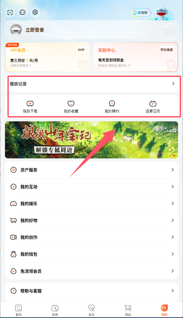Click the SVIP badge on VIP card
This screenshot has width=183, height=318.
[81, 50]
